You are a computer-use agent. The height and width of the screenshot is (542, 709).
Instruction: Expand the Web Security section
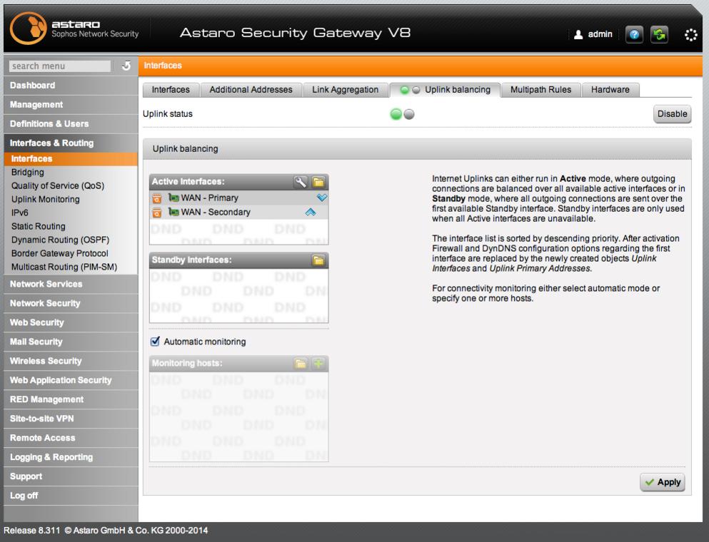tap(71, 322)
